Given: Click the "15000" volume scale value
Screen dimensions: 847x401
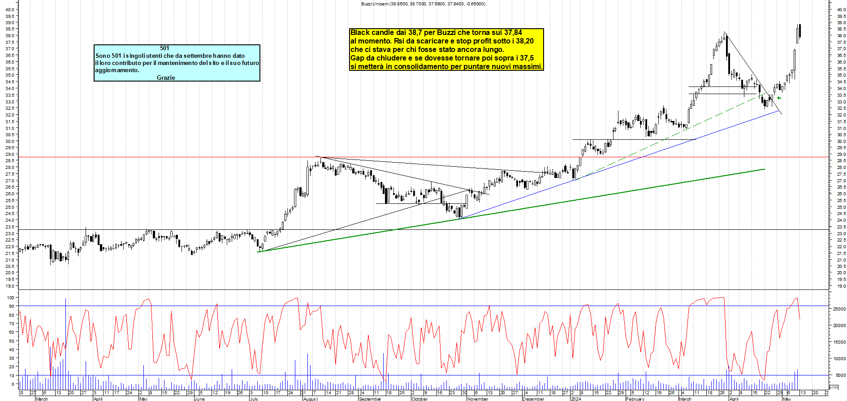Looking at the screenshot, I should 839,342.
